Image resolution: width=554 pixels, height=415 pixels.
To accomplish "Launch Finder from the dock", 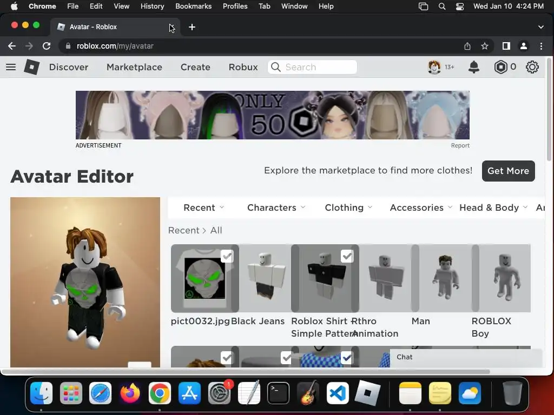I will pos(41,393).
